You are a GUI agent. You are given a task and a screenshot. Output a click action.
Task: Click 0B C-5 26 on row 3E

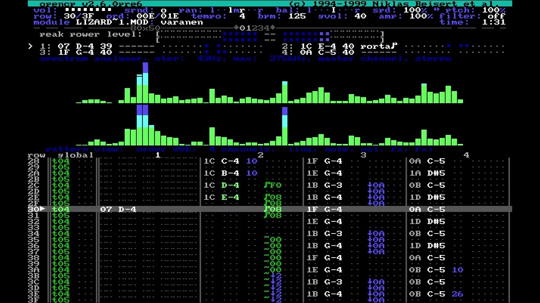point(436,294)
